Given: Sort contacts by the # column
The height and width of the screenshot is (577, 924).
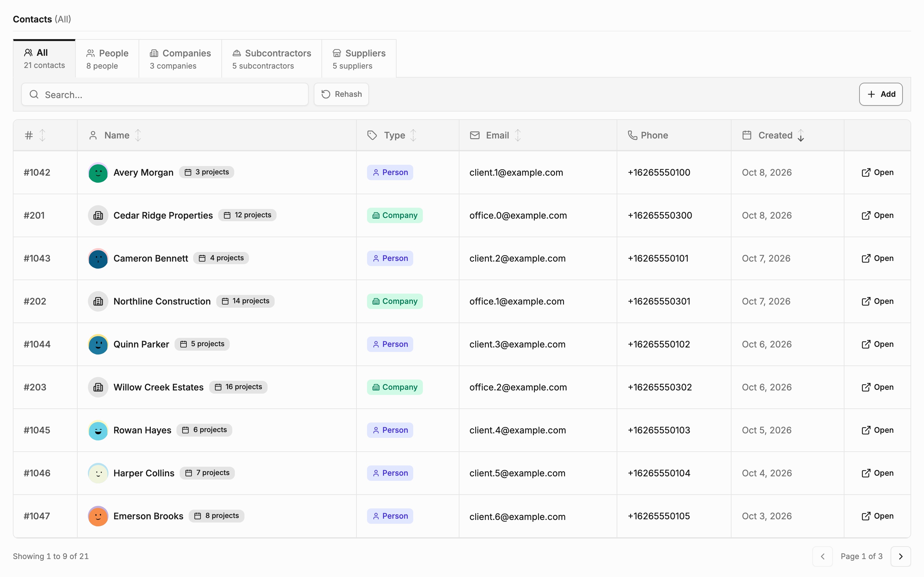Looking at the screenshot, I should click(x=42, y=135).
